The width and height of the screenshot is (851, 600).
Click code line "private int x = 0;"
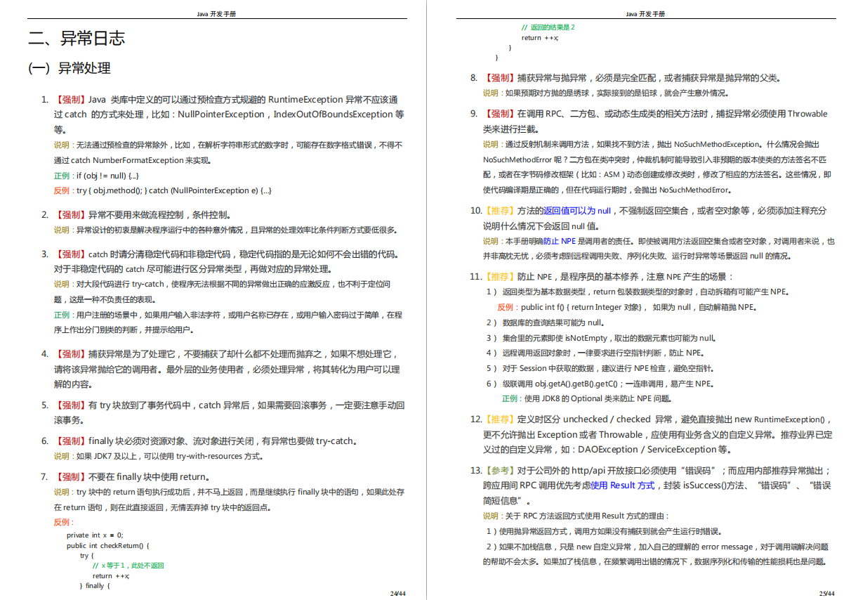pos(95,535)
